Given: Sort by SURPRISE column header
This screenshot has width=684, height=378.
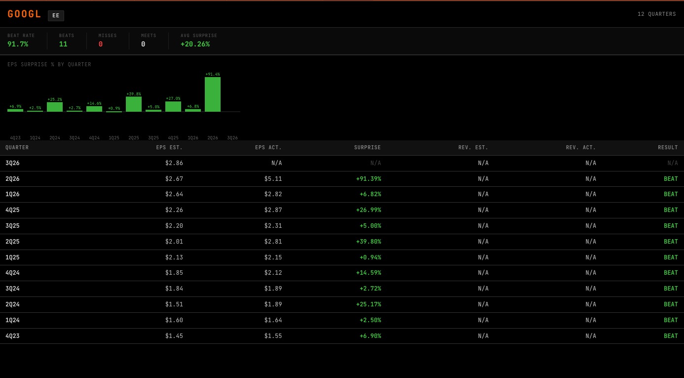Looking at the screenshot, I should [x=368, y=148].
